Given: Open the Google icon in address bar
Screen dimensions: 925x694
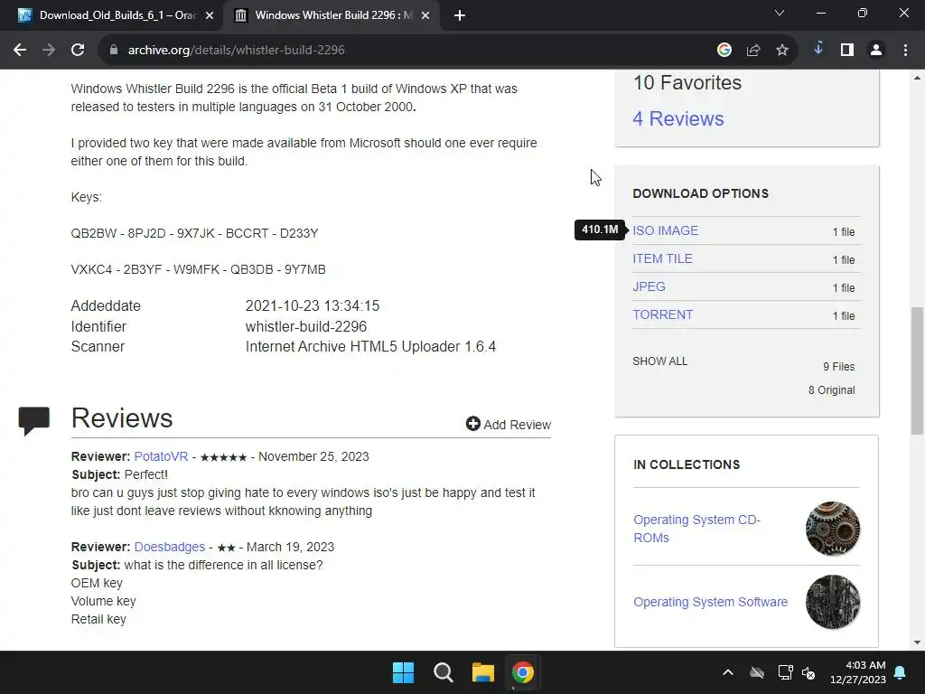Looking at the screenshot, I should pos(724,51).
